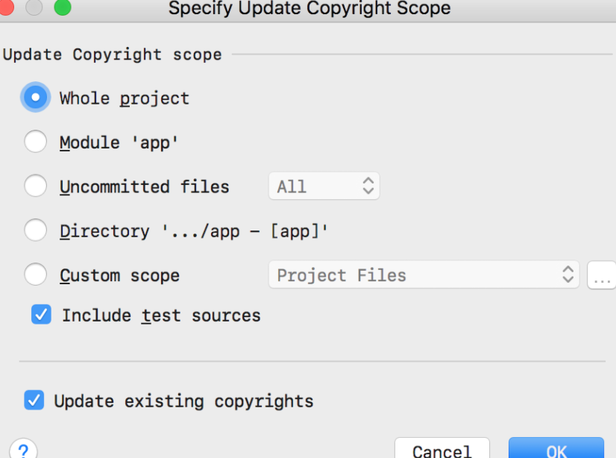
Task: Uncheck the Include test sources checkbox
Action: click(x=41, y=314)
